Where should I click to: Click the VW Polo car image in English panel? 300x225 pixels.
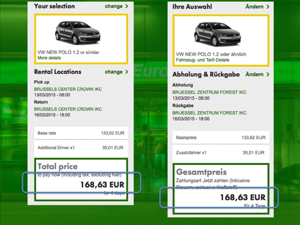click(x=78, y=32)
